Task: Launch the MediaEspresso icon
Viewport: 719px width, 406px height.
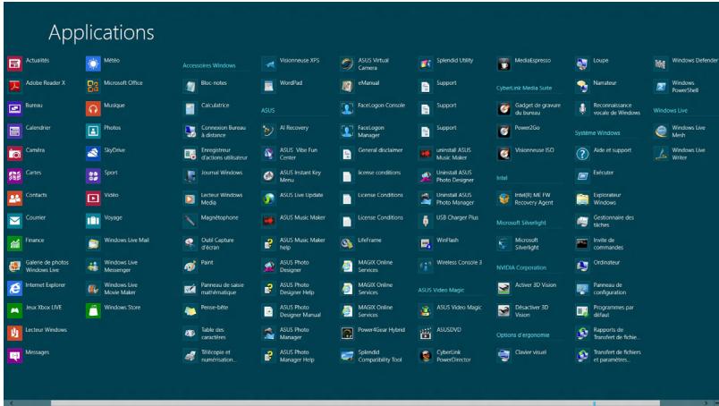Action: [504, 63]
